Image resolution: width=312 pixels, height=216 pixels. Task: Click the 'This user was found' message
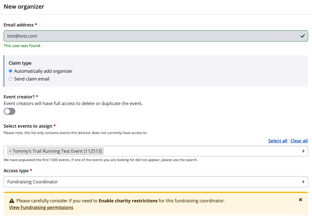pos(22,46)
